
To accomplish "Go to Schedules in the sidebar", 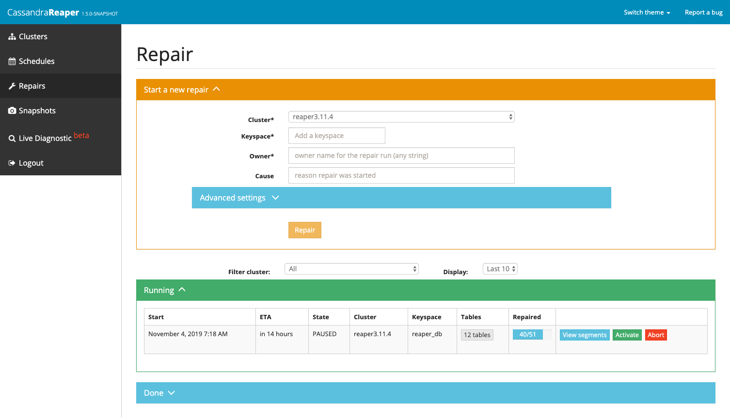I will click(61, 62).
